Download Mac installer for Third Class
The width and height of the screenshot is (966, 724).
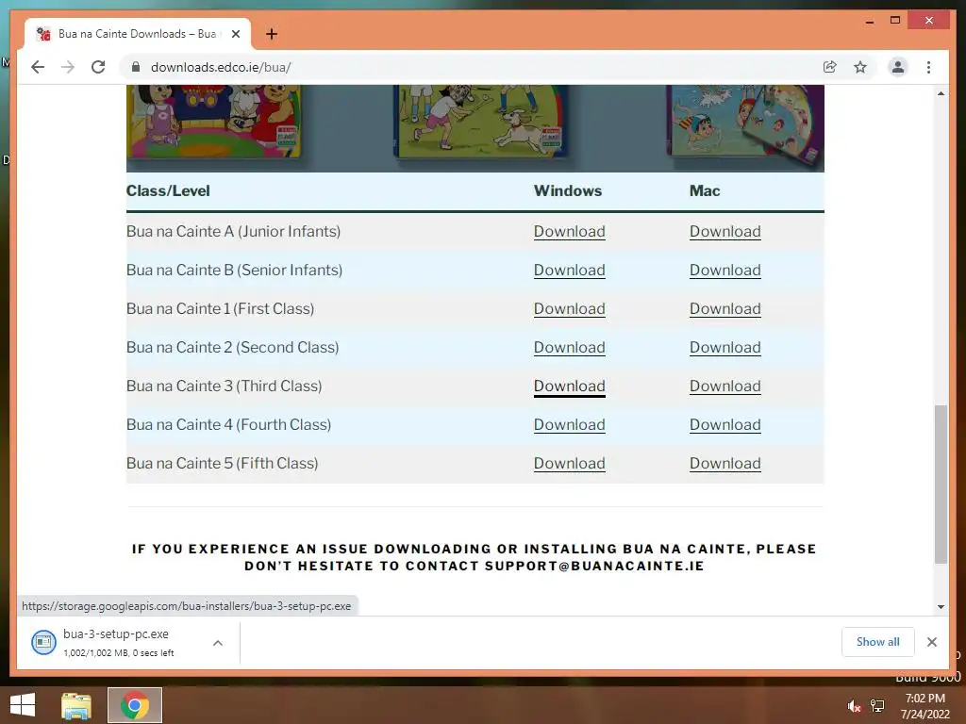[x=725, y=386]
